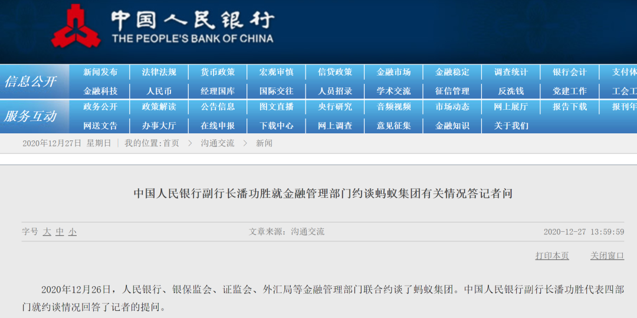Open 沟通交流 breadcrumb link
The height and width of the screenshot is (318, 637).
[x=217, y=143]
